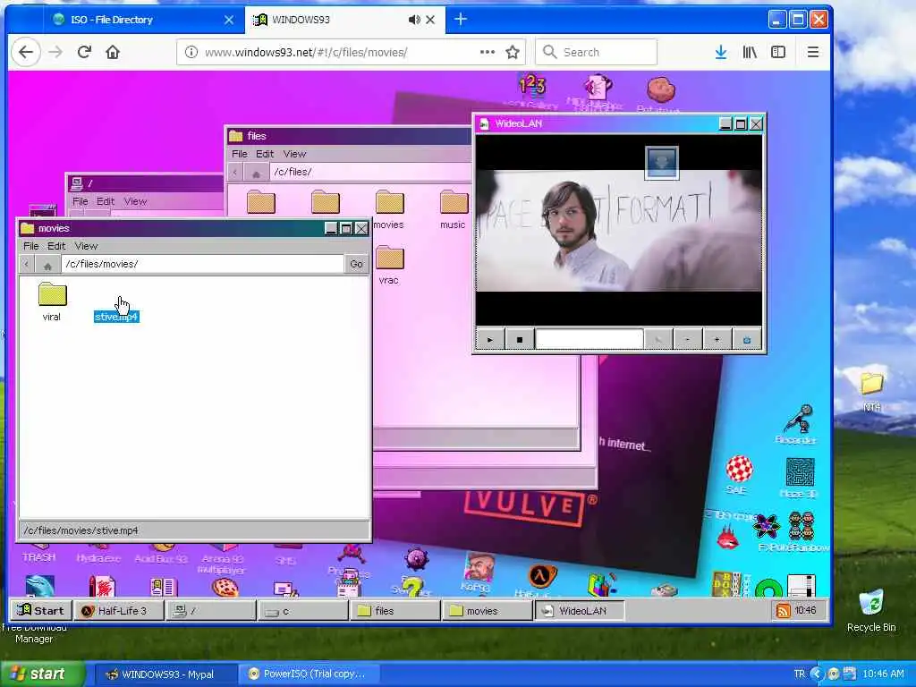Open the vrac folder in files window
916x687 pixels.
click(x=389, y=265)
